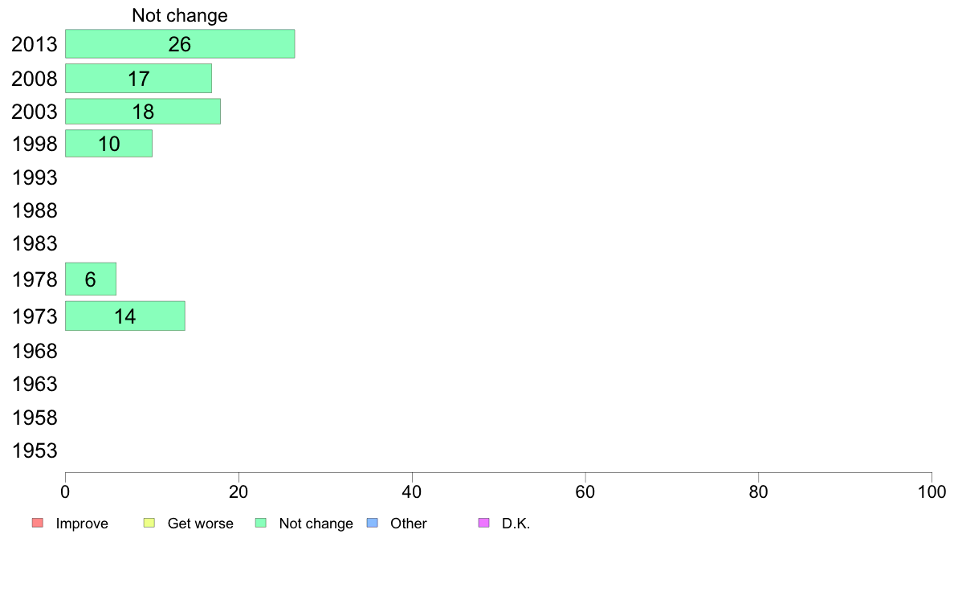Click the red Improve legend swatch

[x=38, y=523]
